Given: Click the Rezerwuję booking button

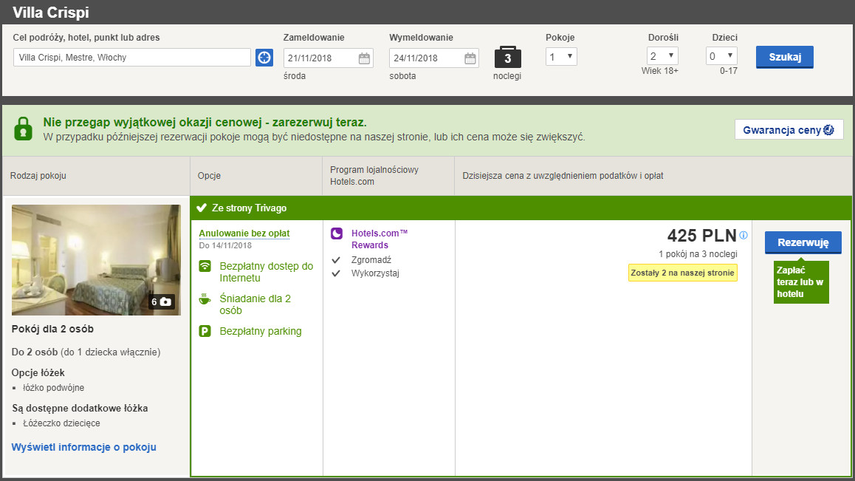Looking at the screenshot, I should point(803,242).
